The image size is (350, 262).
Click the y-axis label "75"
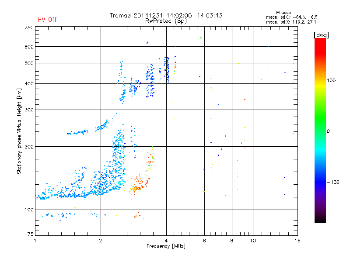31,234
